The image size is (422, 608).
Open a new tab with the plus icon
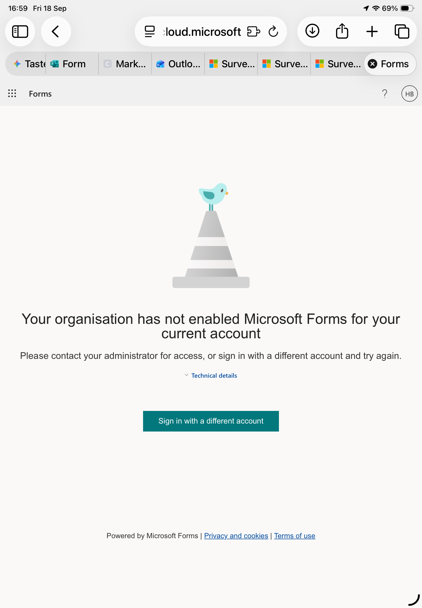[372, 31]
